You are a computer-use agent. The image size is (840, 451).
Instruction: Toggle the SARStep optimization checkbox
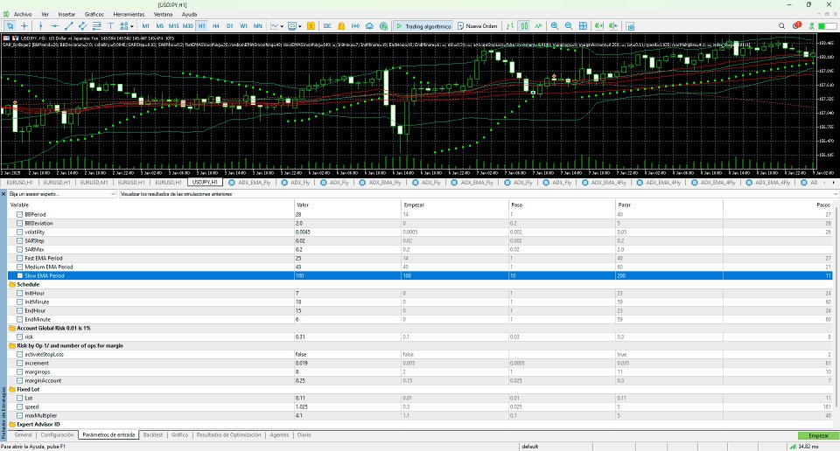[x=19, y=240]
